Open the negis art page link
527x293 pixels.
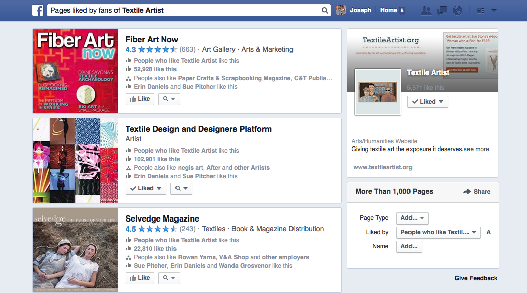pos(190,168)
